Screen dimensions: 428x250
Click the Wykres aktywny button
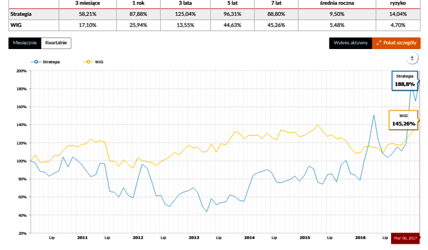click(x=351, y=43)
